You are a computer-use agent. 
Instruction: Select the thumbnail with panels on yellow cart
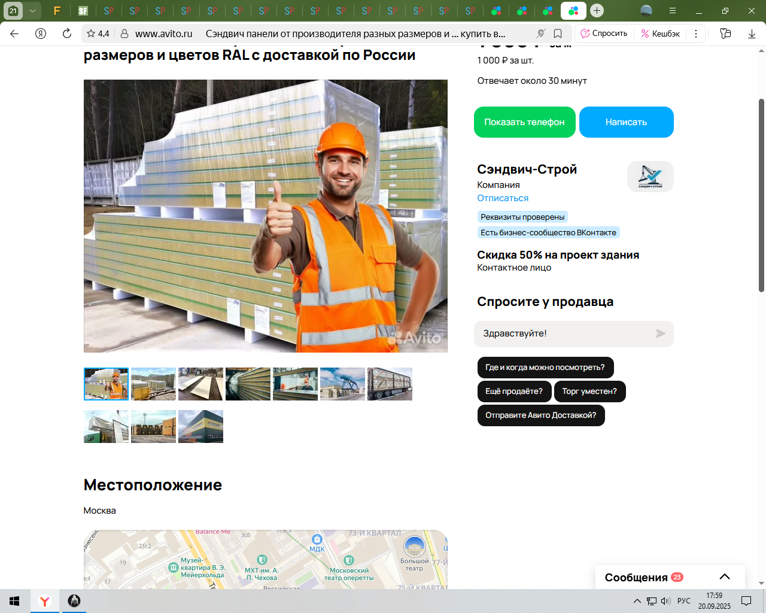[153, 384]
